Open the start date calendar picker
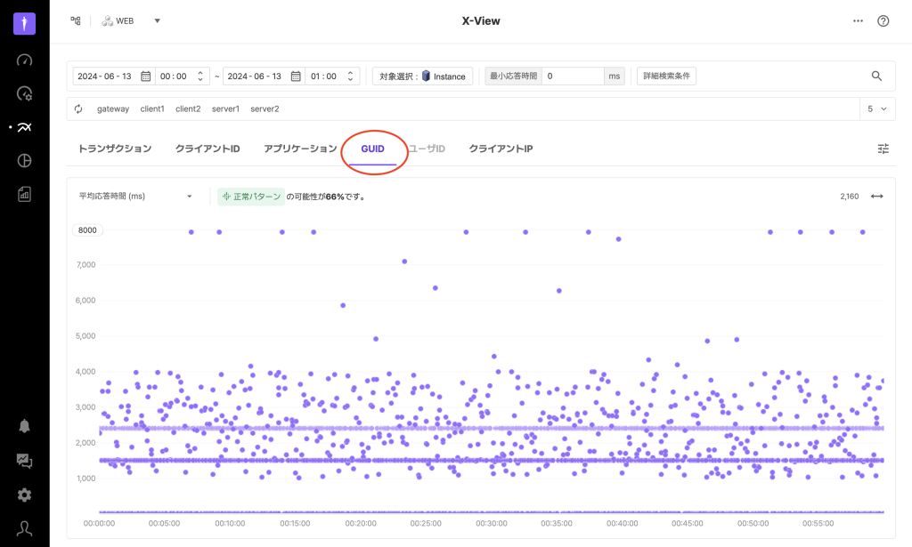The height and width of the screenshot is (547, 912). pyautogui.click(x=146, y=76)
